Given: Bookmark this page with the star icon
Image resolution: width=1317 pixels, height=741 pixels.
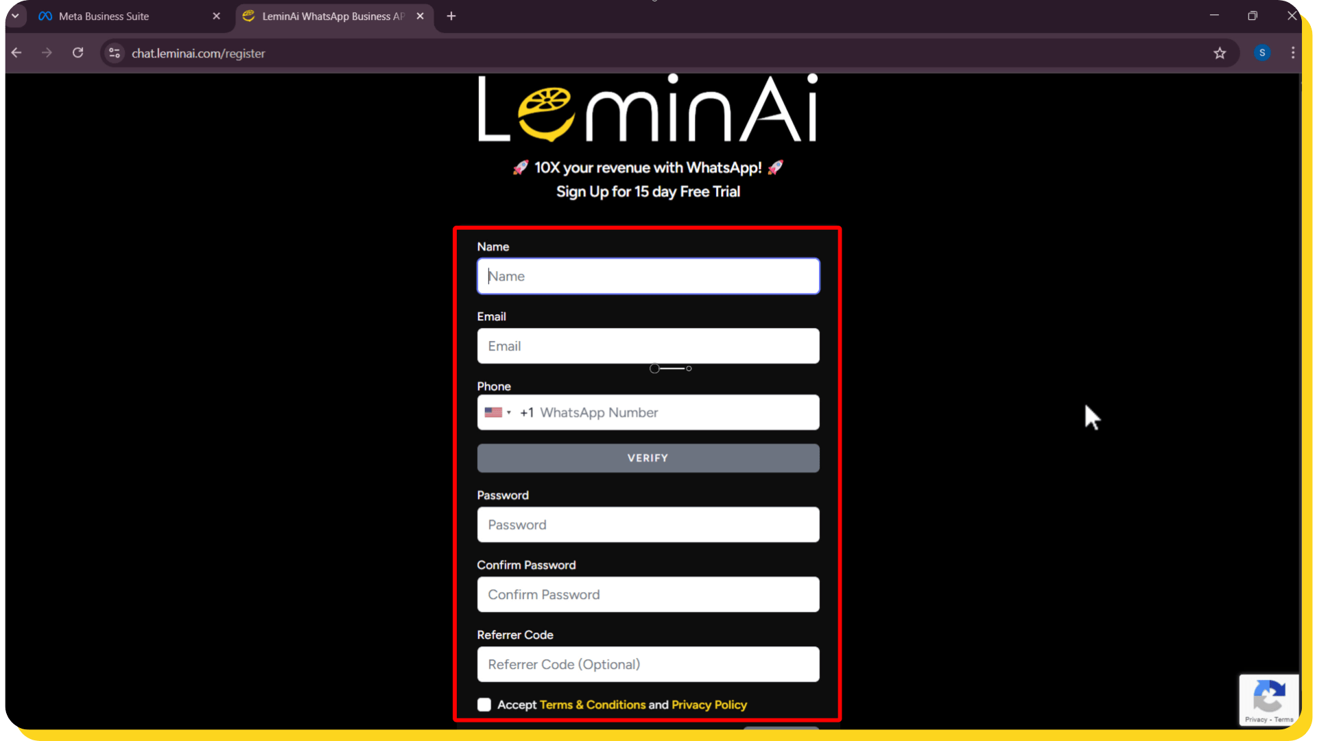Looking at the screenshot, I should (x=1220, y=53).
